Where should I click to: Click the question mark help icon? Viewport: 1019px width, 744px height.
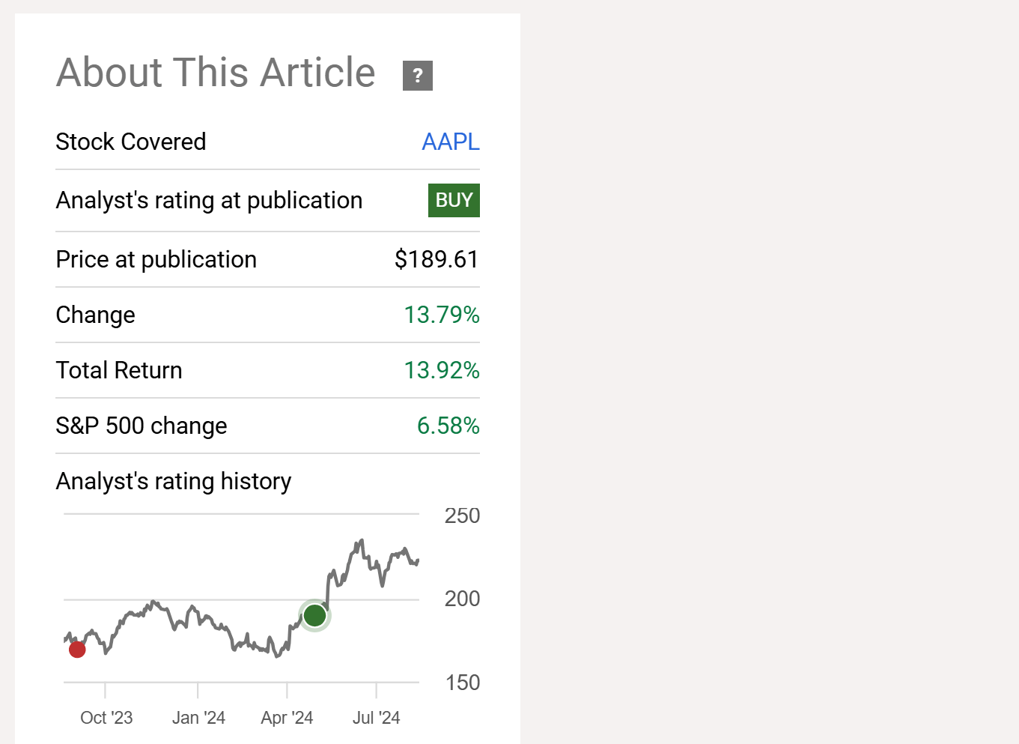[x=418, y=76]
